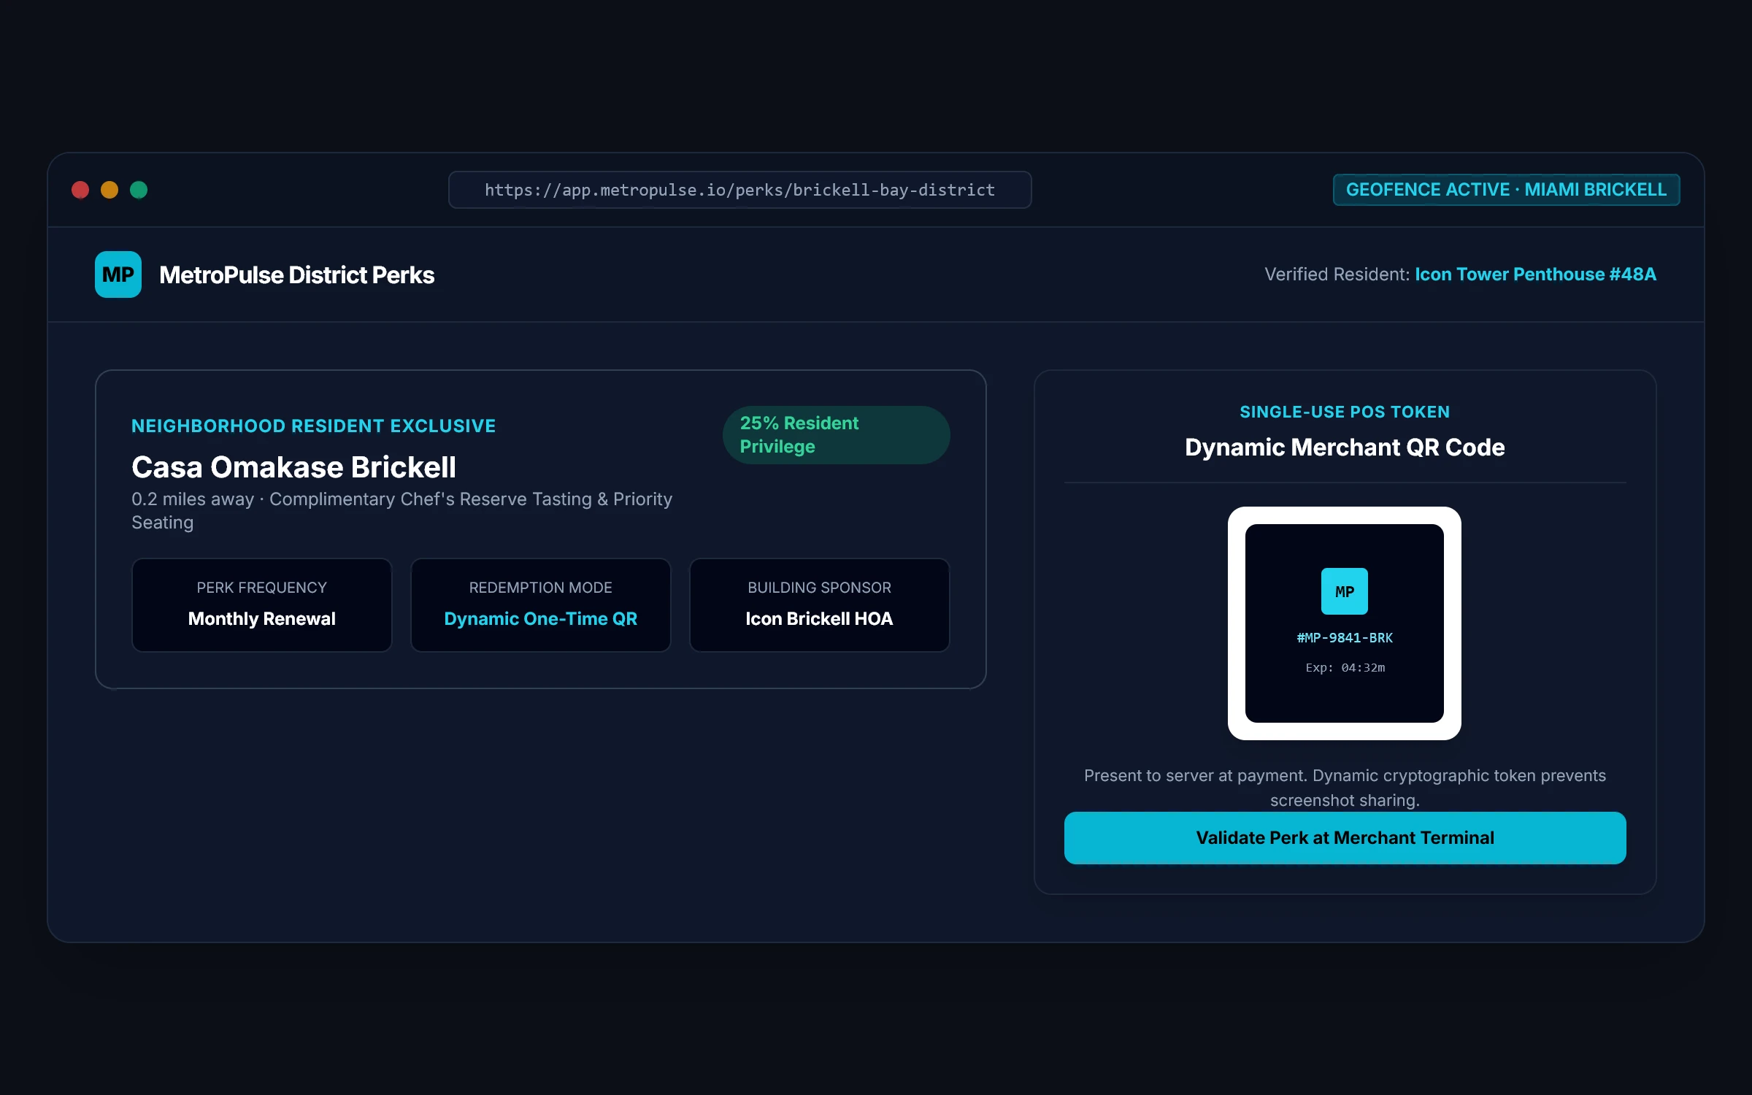1752x1095 pixels.
Task: Select the Building Sponsor Icon Brickell HOA tile
Action: tap(819, 605)
